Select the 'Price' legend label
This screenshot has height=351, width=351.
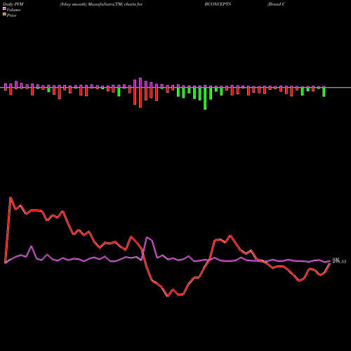[11, 15]
